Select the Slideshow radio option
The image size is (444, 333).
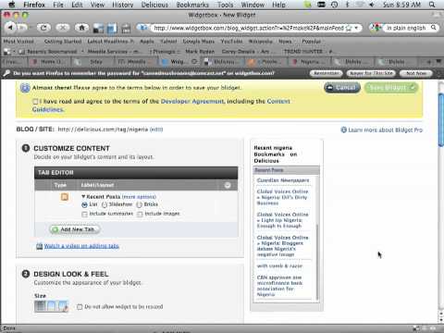pos(105,204)
